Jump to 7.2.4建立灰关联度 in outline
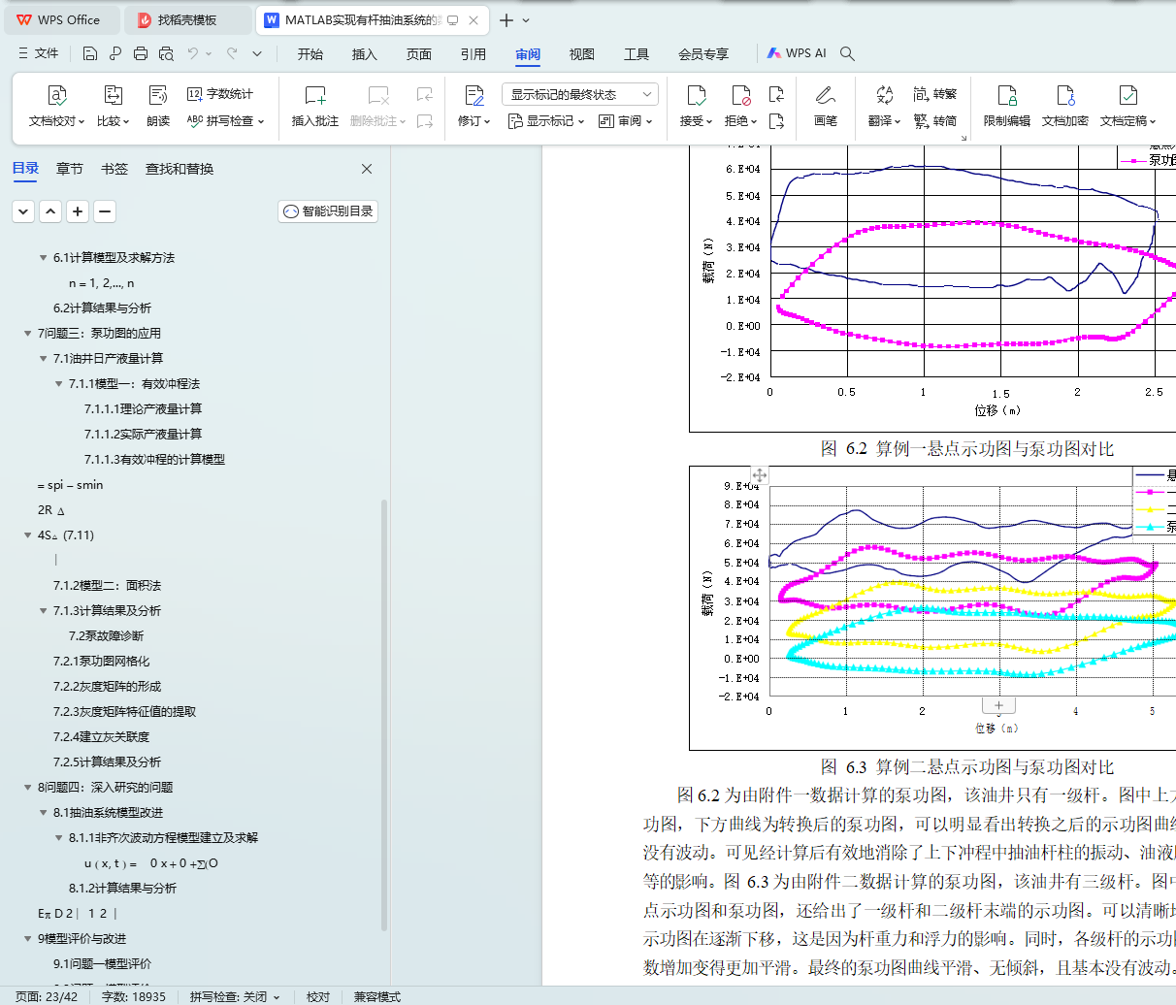 [102, 737]
